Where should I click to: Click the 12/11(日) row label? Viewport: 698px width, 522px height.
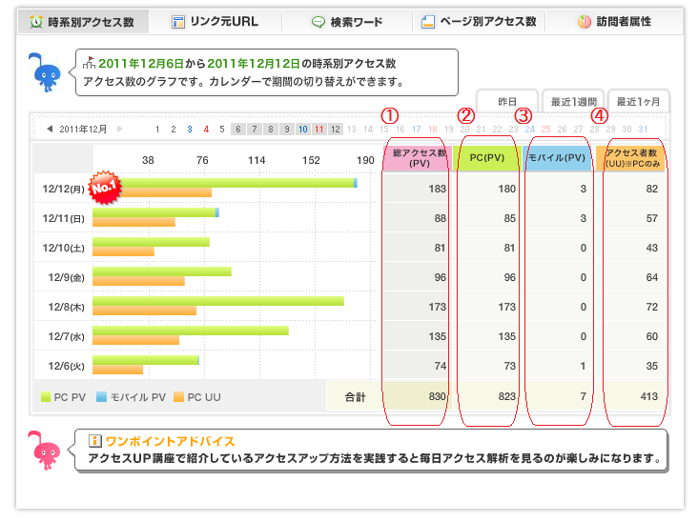click(63, 218)
